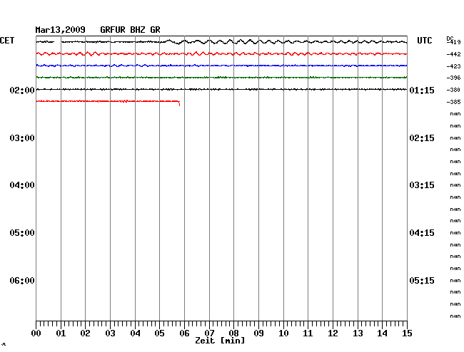Screen dimensions: 464x352
Task: Click the blue seismogram trace
Action: tap(221, 66)
